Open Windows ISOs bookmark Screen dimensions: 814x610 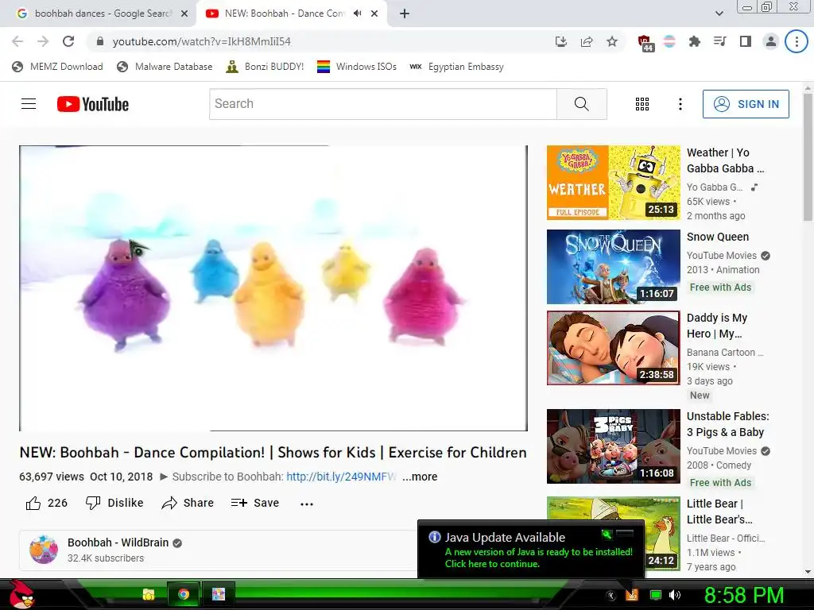tap(357, 67)
